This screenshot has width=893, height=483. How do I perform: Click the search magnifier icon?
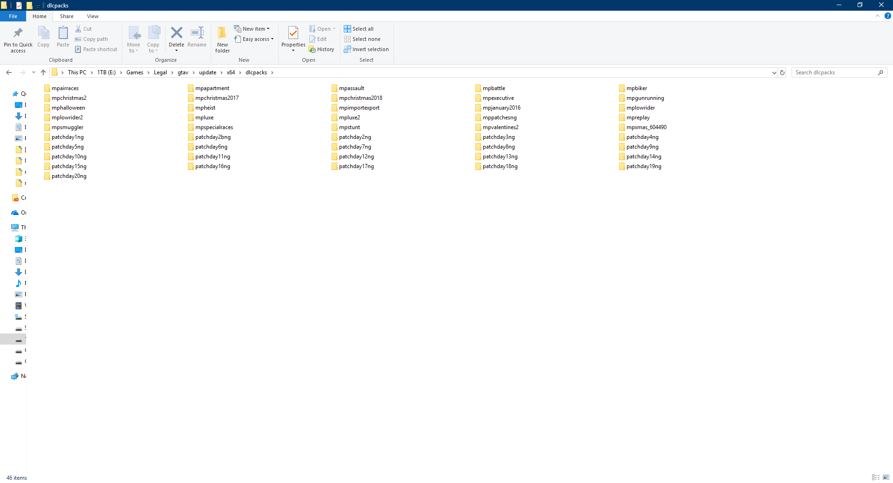880,72
